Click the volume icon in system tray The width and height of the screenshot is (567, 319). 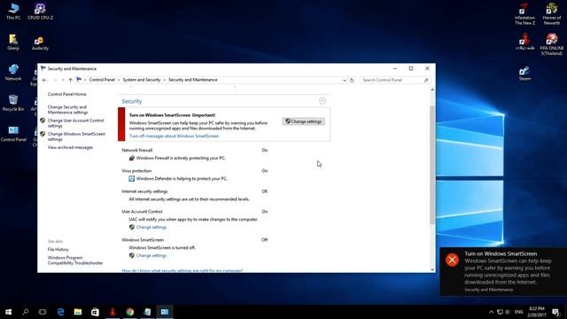point(508,312)
